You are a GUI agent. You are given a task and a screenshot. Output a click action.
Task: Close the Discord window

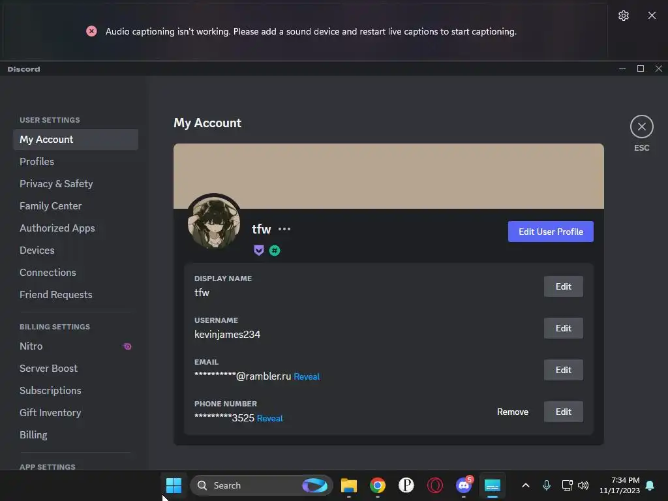pyautogui.click(x=659, y=68)
